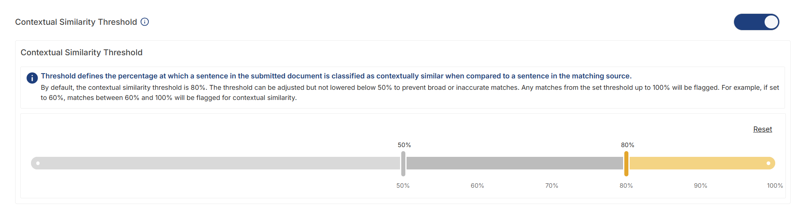Click the 60% tick label below slider
This screenshot has width=796, height=206.
(x=478, y=186)
